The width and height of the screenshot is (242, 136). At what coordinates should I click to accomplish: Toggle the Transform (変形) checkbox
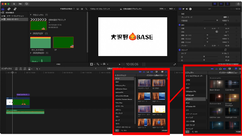(180, 25)
